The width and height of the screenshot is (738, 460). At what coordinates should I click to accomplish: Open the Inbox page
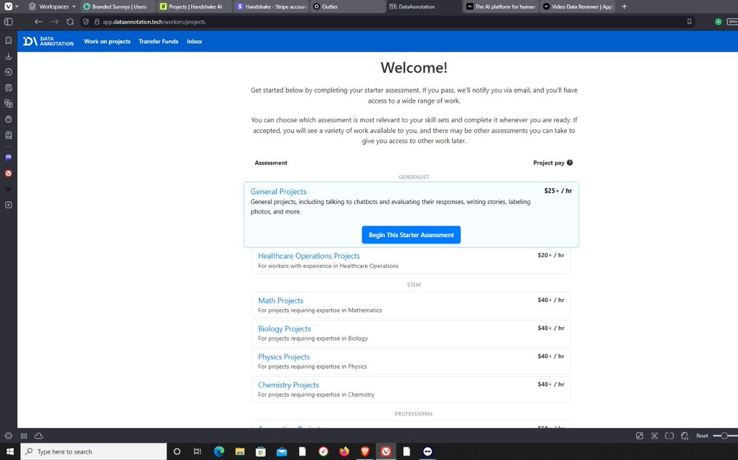point(195,41)
